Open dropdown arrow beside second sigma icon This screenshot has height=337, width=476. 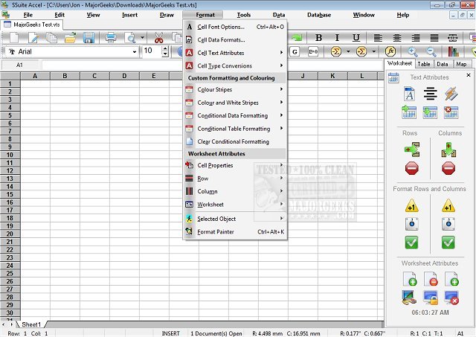pos(374,51)
